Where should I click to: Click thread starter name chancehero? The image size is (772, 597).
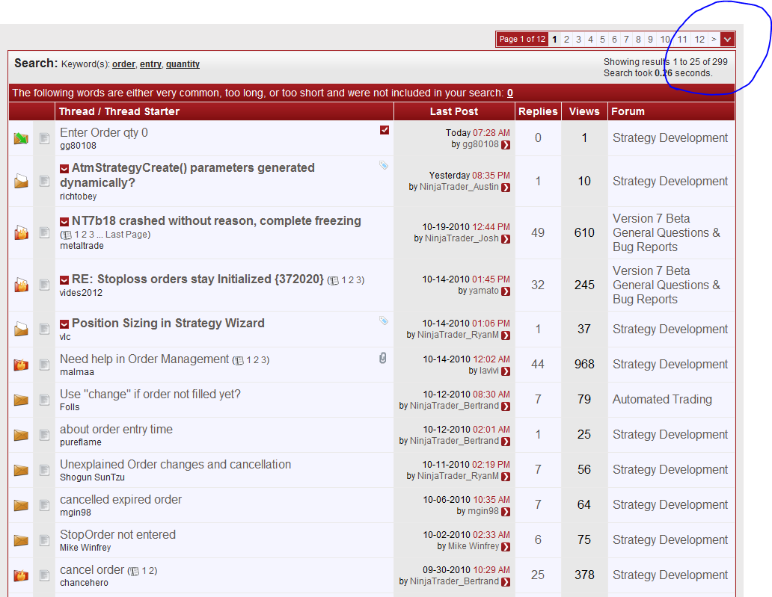pos(85,583)
